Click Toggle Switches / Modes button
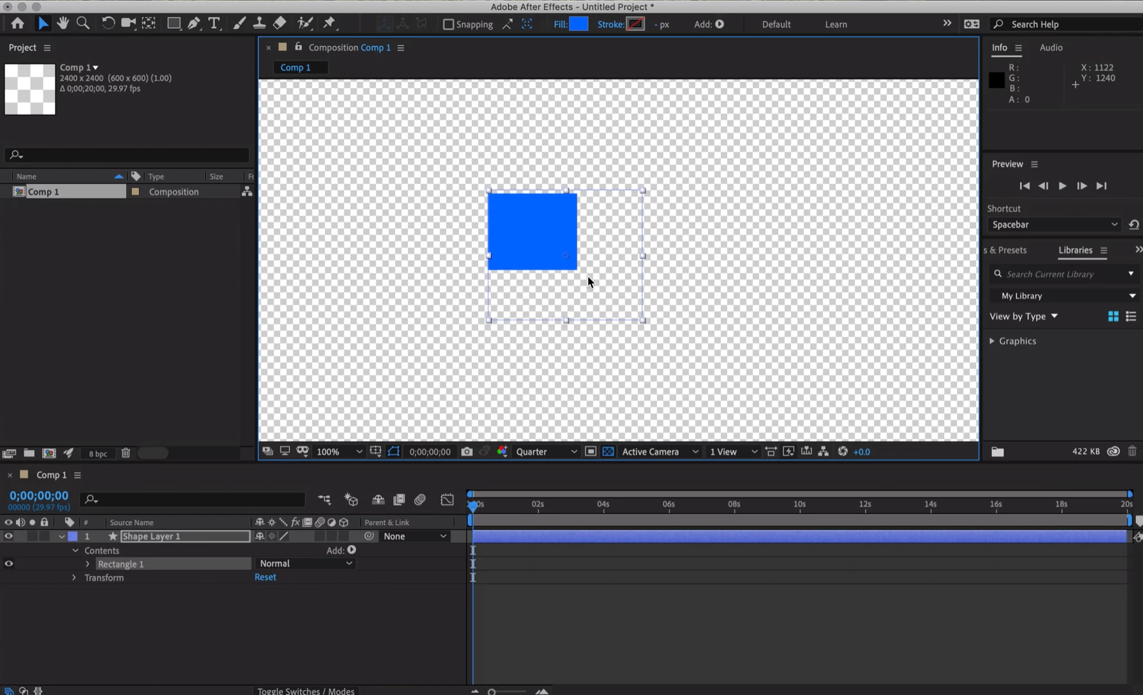The image size is (1143, 695). tap(306, 690)
